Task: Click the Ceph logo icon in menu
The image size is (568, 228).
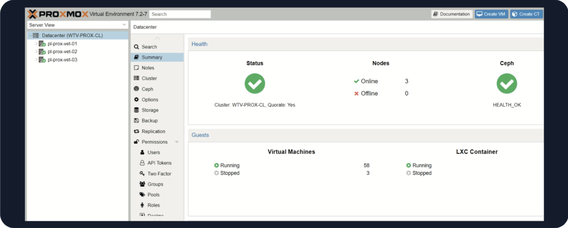Action: [x=136, y=89]
